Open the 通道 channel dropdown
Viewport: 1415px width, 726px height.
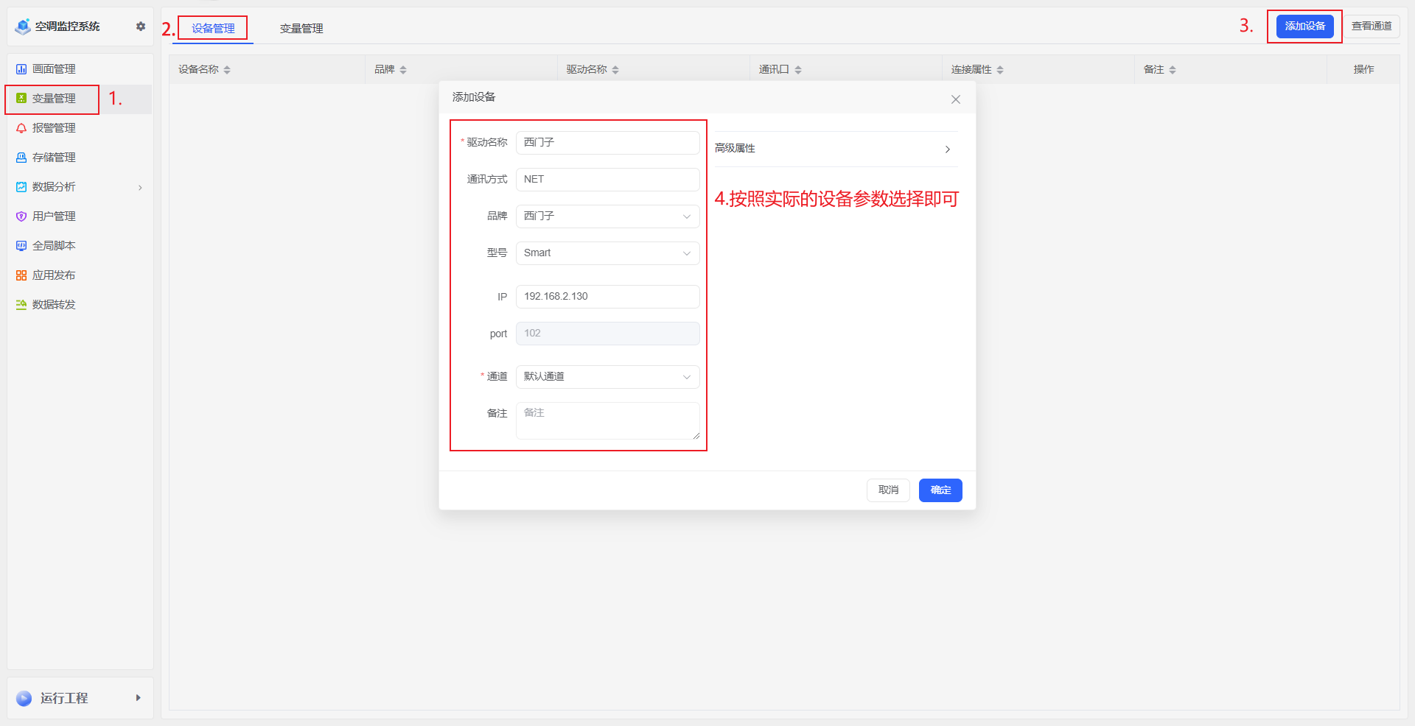[607, 376]
